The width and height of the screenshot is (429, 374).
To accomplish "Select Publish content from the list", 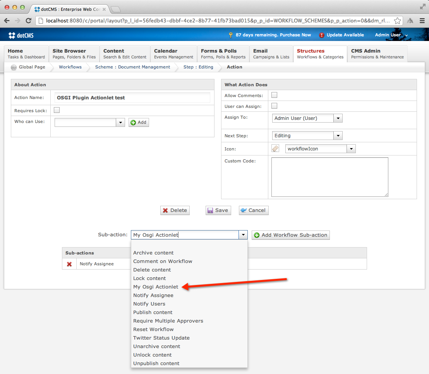I will point(153,313).
